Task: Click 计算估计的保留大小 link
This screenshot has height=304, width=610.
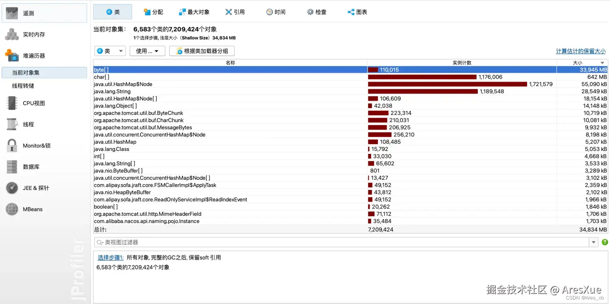Action: [x=581, y=51]
